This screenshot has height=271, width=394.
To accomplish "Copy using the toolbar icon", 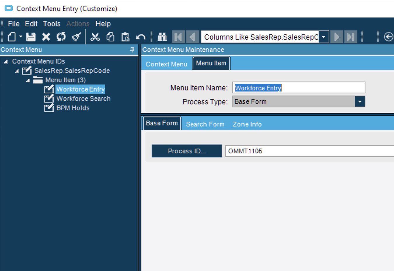I will click(x=110, y=37).
